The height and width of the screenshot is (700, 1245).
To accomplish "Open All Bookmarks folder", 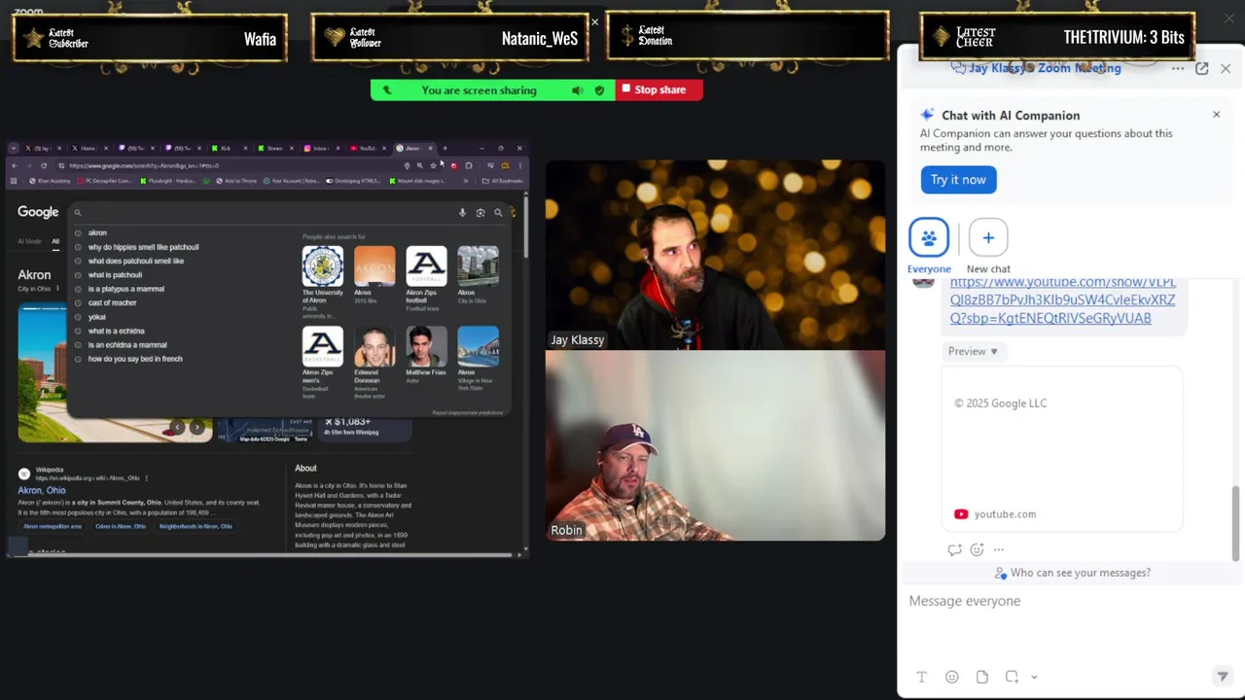I will point(503,181).
